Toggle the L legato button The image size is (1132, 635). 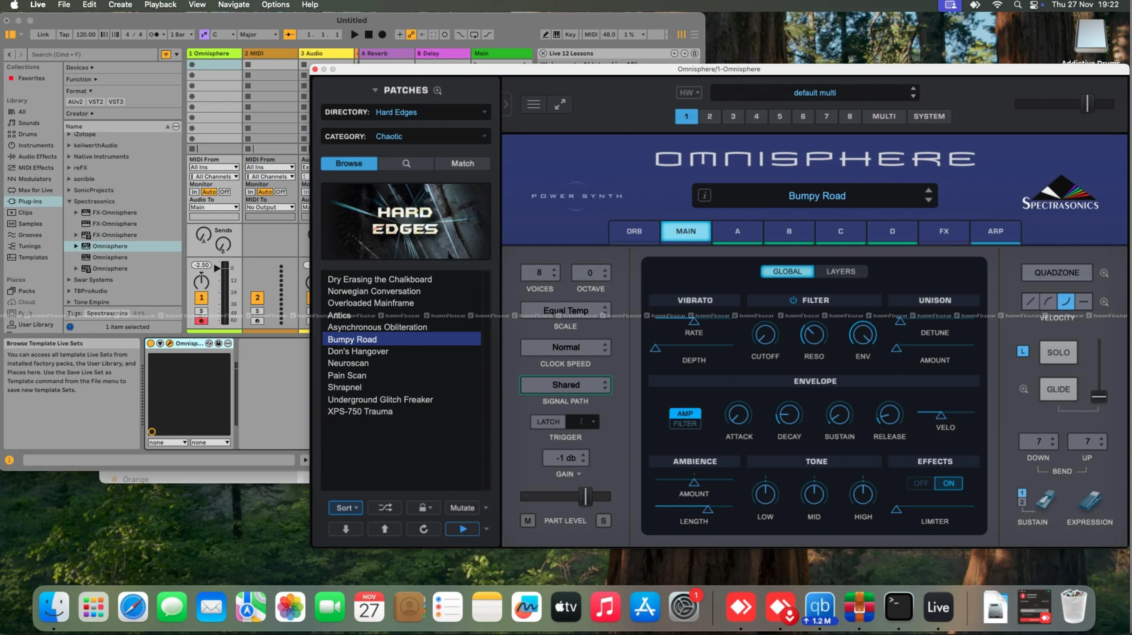(x=1023, y=352)
